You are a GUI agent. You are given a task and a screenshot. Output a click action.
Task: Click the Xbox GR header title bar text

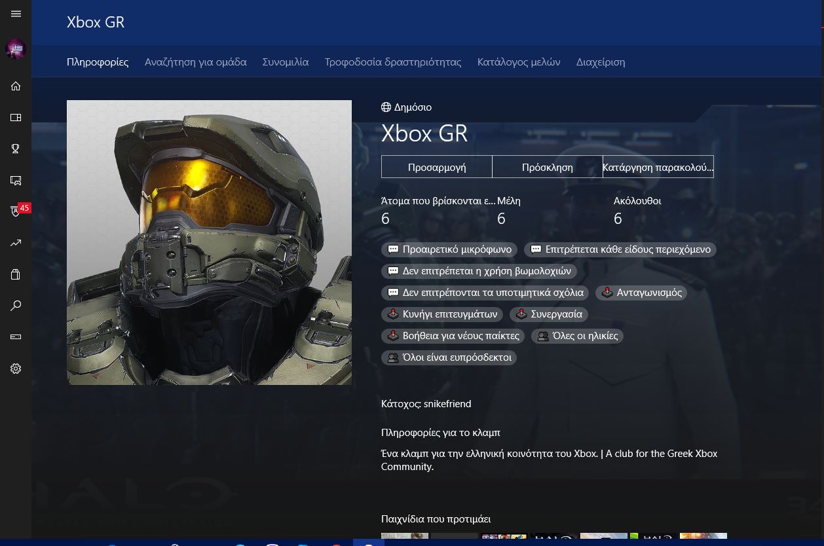pos(96,22)
